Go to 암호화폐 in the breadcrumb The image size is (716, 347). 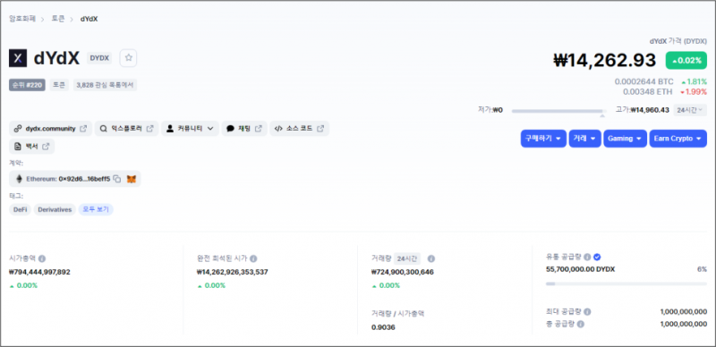(x=22, y=19)
